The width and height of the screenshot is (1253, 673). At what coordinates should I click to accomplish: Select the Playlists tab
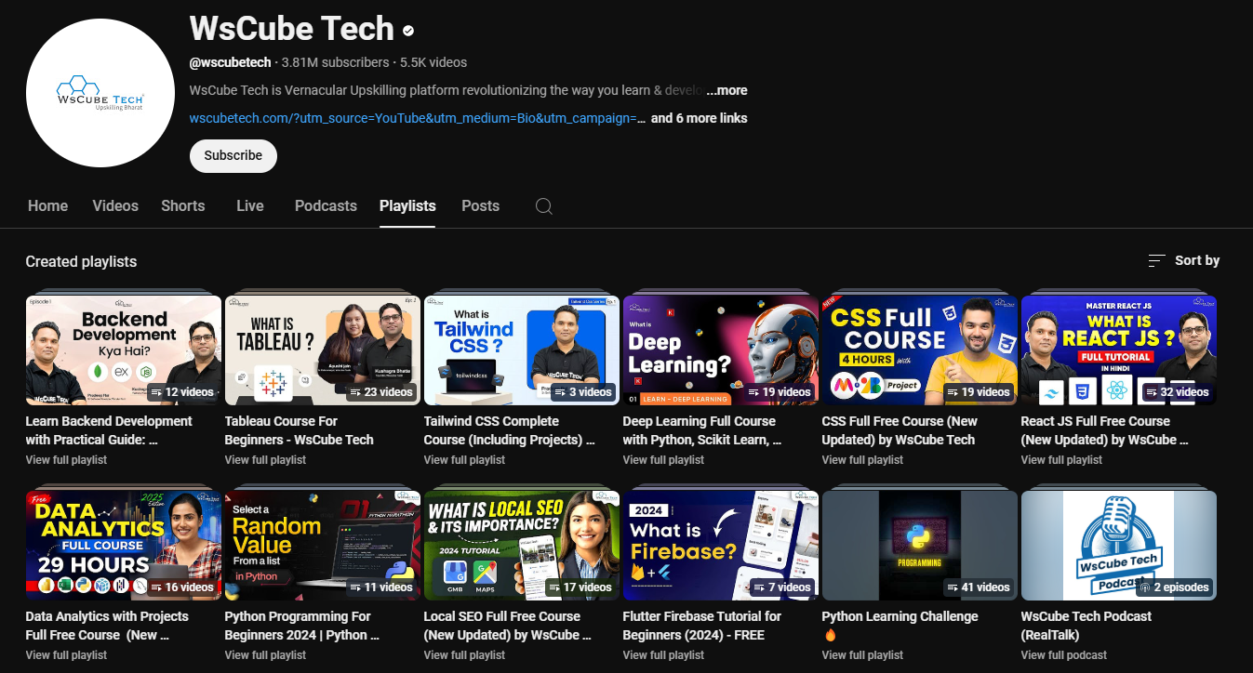pyautogui.click(x=407, y=206)
